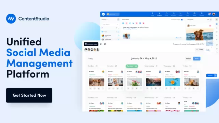The height and width of the screenshot is (123, 219).
Task: Click the Post Now button
Action: click(210, 76)
